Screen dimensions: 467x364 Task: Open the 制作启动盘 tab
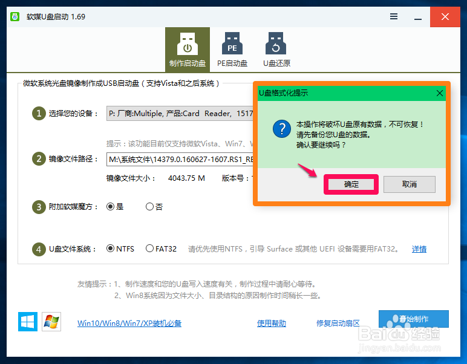pos(188,50)
